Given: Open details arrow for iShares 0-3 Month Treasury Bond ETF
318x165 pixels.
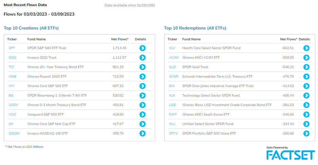Looking at the screenshot, I should click(142, 105).
